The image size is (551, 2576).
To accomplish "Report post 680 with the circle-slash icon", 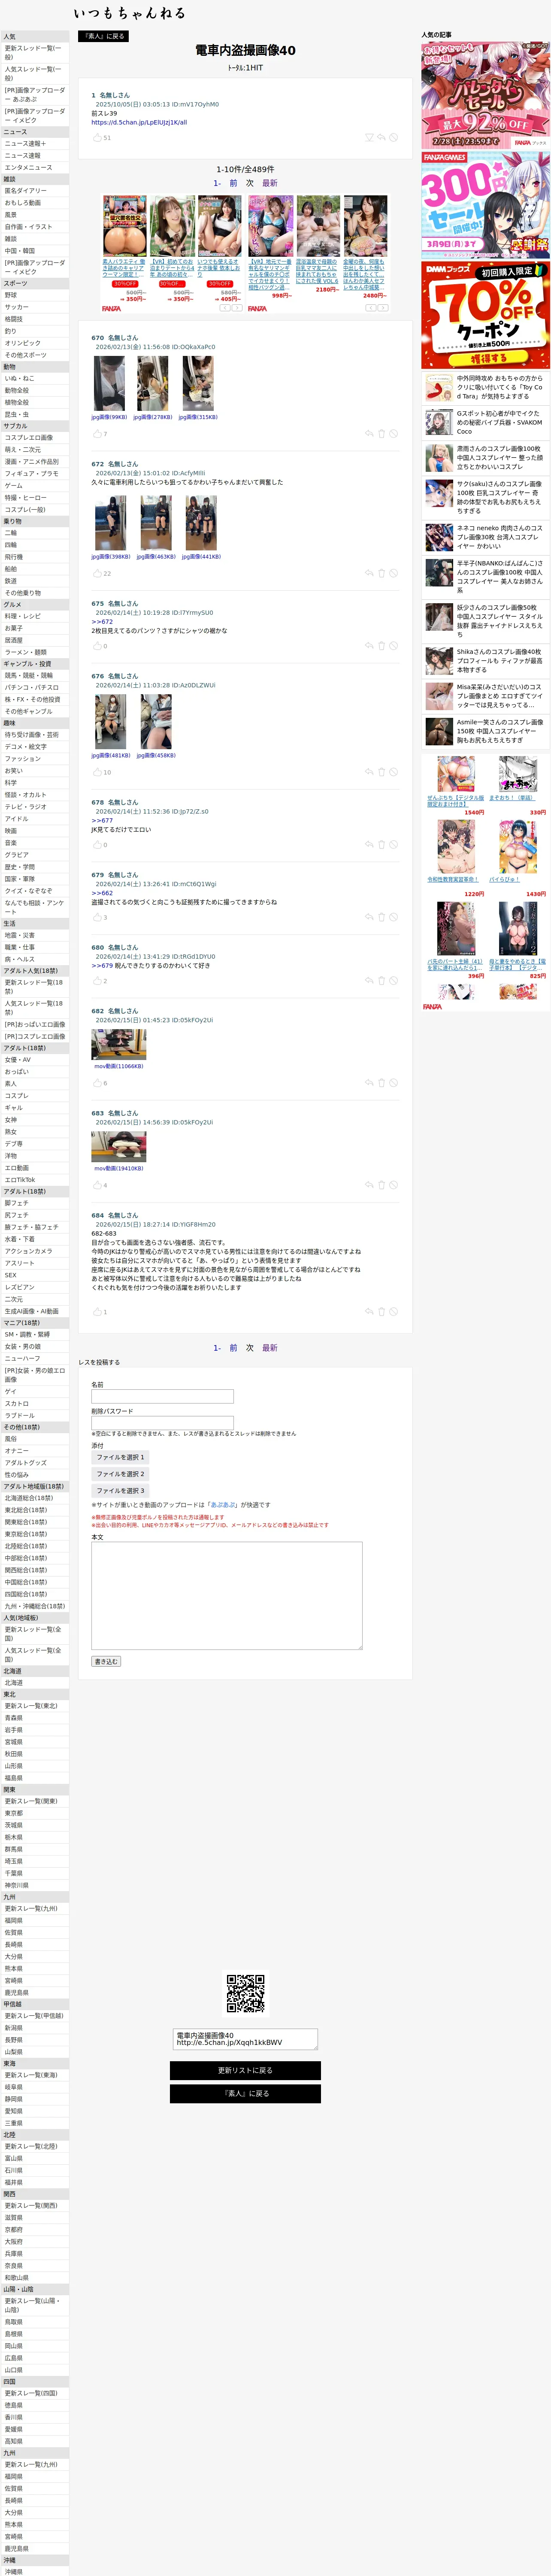I will (394, 981).
